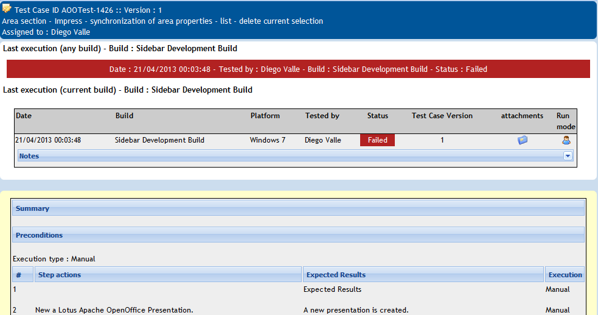This screenshot has height=315, width=598.
Task: Click Manual execution value in step 2 row
Action: click(558, 310)
